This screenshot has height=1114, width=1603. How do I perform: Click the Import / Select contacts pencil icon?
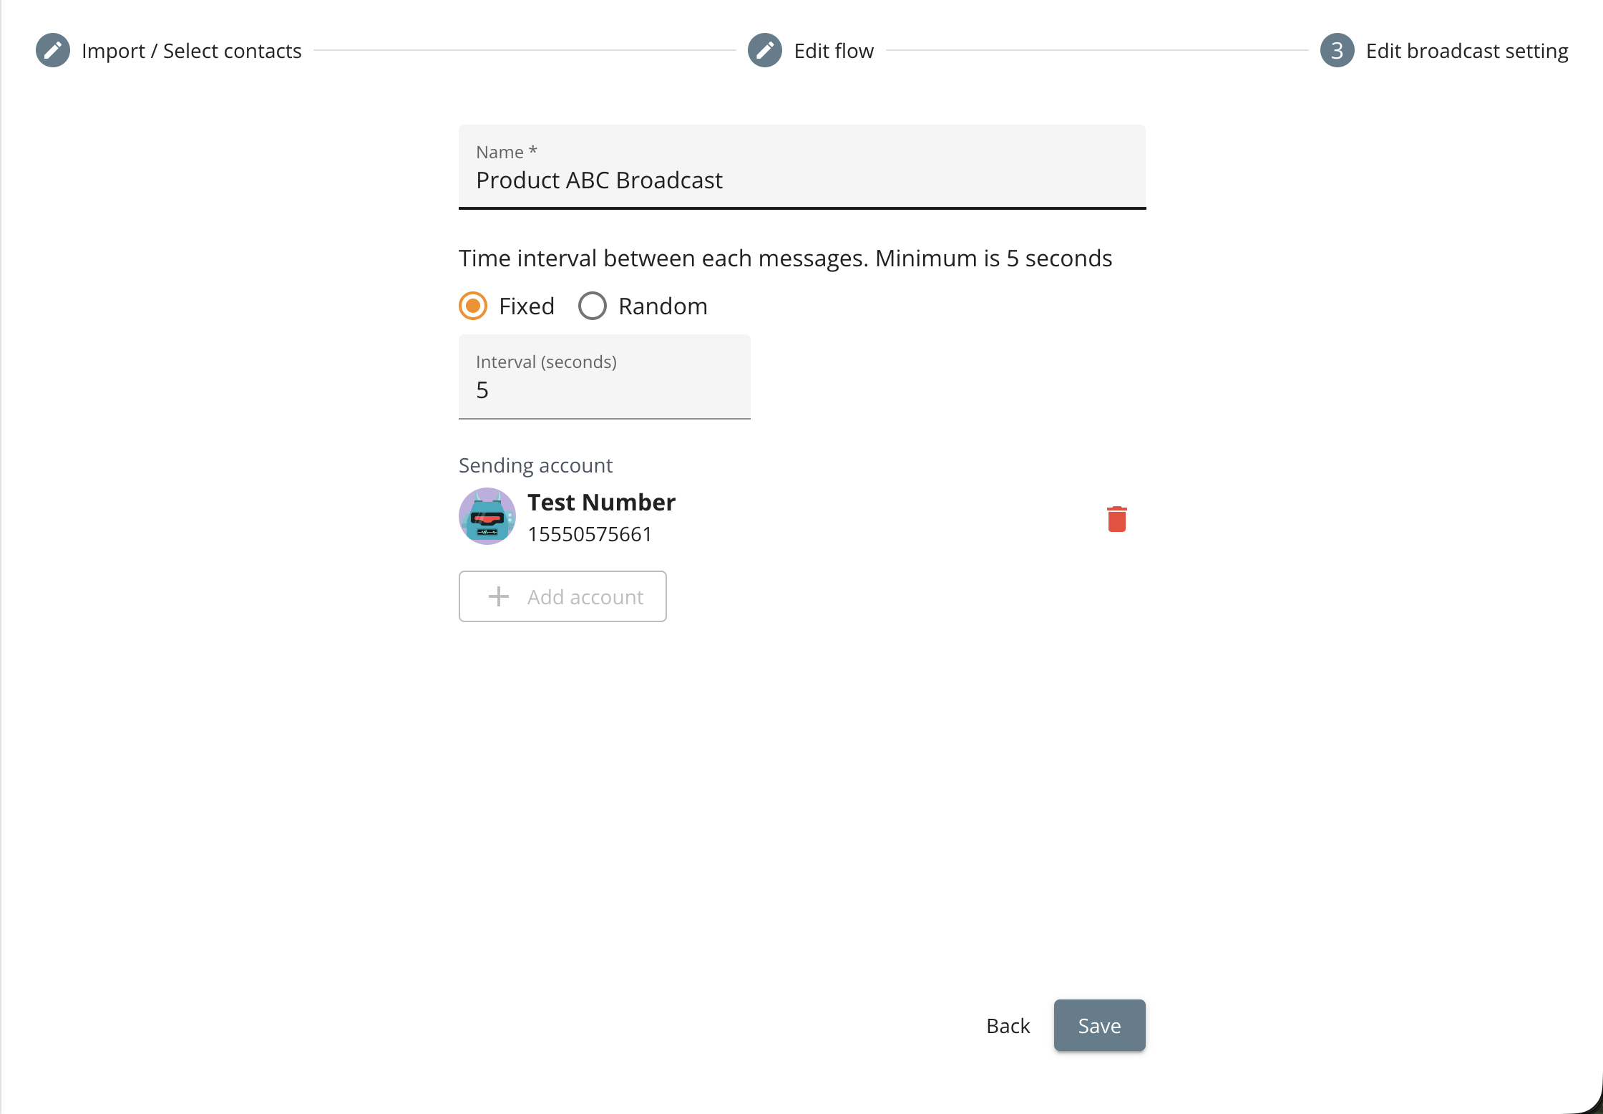click(x=53, y=50)
